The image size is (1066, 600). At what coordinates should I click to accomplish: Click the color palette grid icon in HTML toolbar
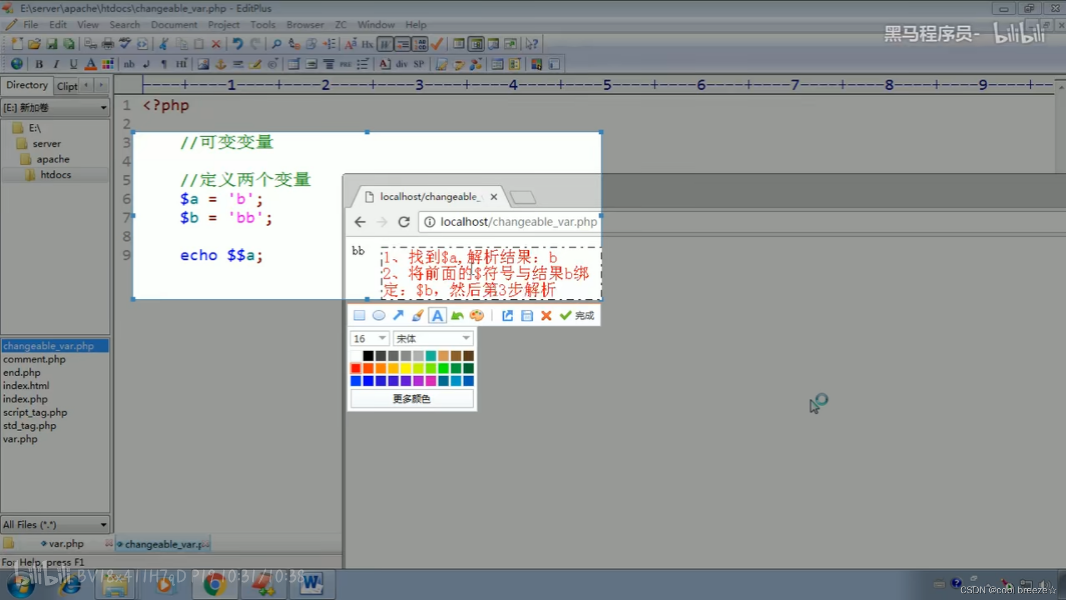coord(108,64)
